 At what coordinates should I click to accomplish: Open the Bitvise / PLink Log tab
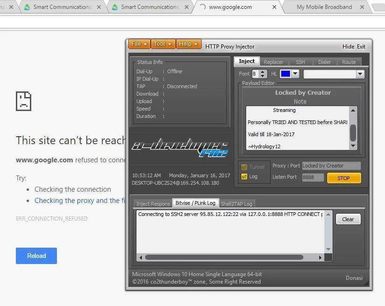pos(196,203)
